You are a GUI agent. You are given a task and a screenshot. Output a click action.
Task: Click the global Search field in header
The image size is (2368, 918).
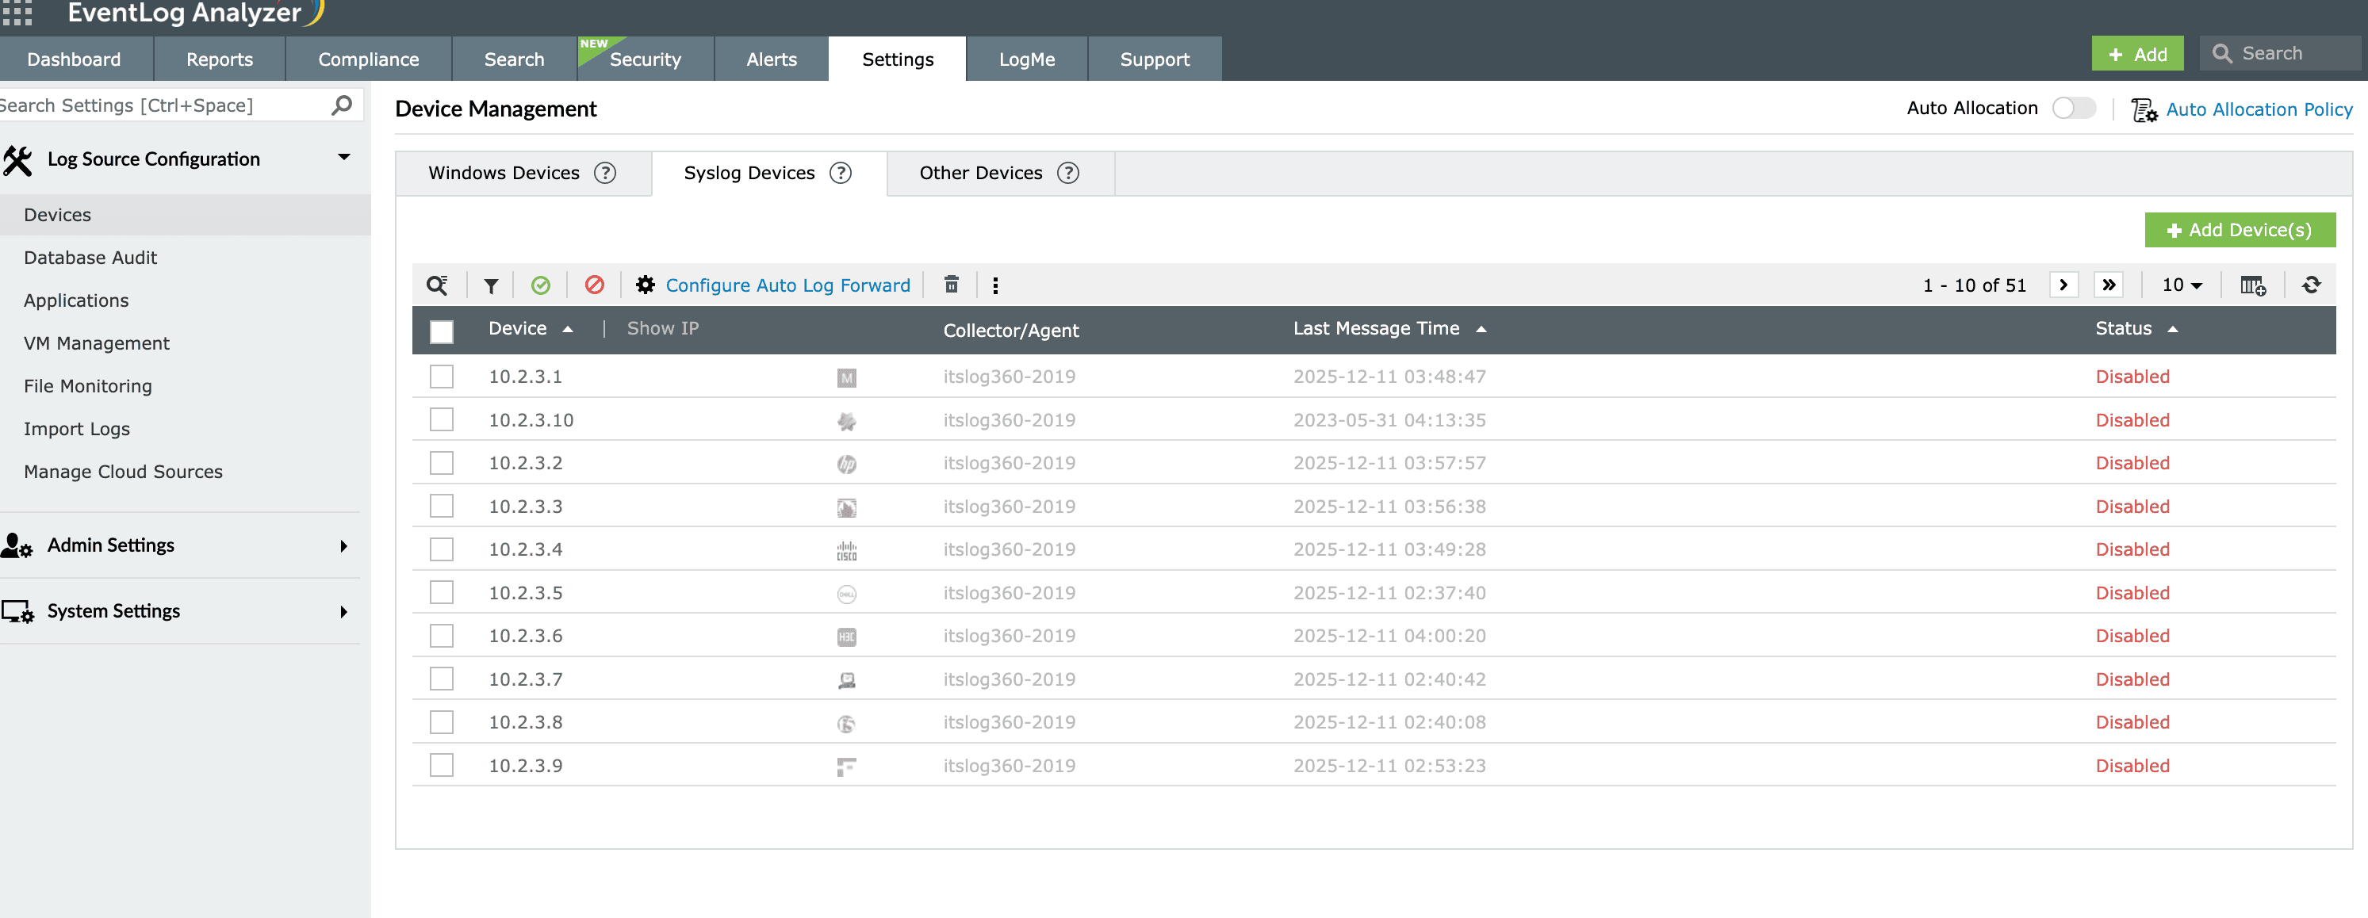point(2280,53)
